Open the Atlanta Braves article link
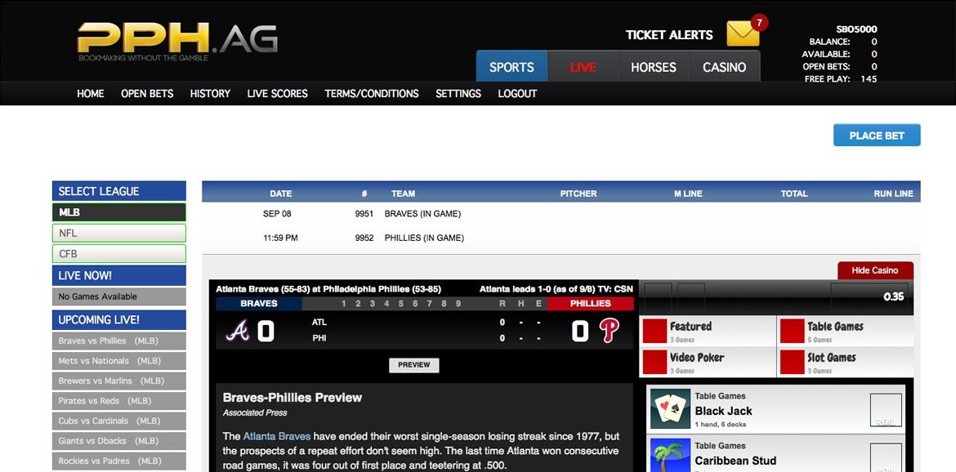956x472 pixels. click(x=277, y=436)
